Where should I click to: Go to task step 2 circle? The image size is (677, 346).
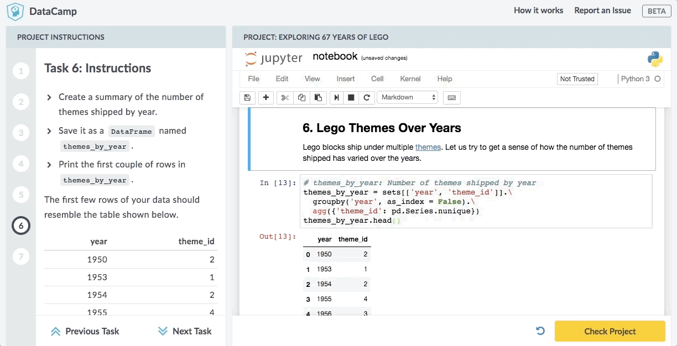tap(21, 102)
